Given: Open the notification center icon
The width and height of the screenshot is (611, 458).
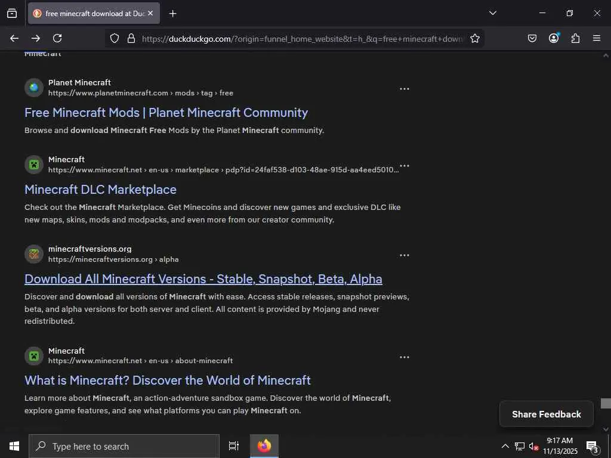Looking at the screenshot, I should 592,446.
